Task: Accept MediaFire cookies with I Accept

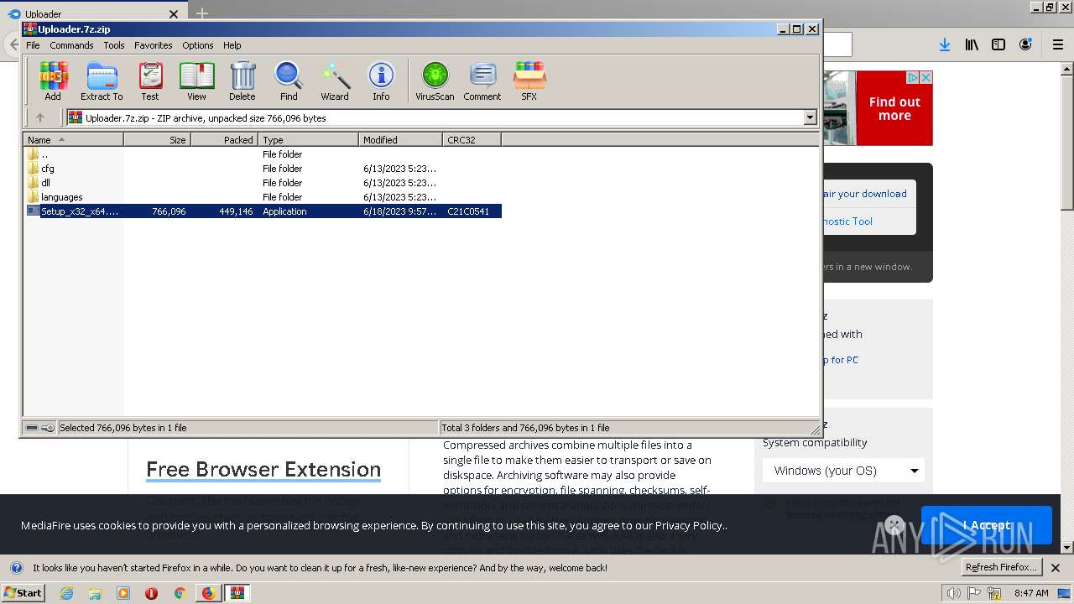Action: [x=986, y=525]
